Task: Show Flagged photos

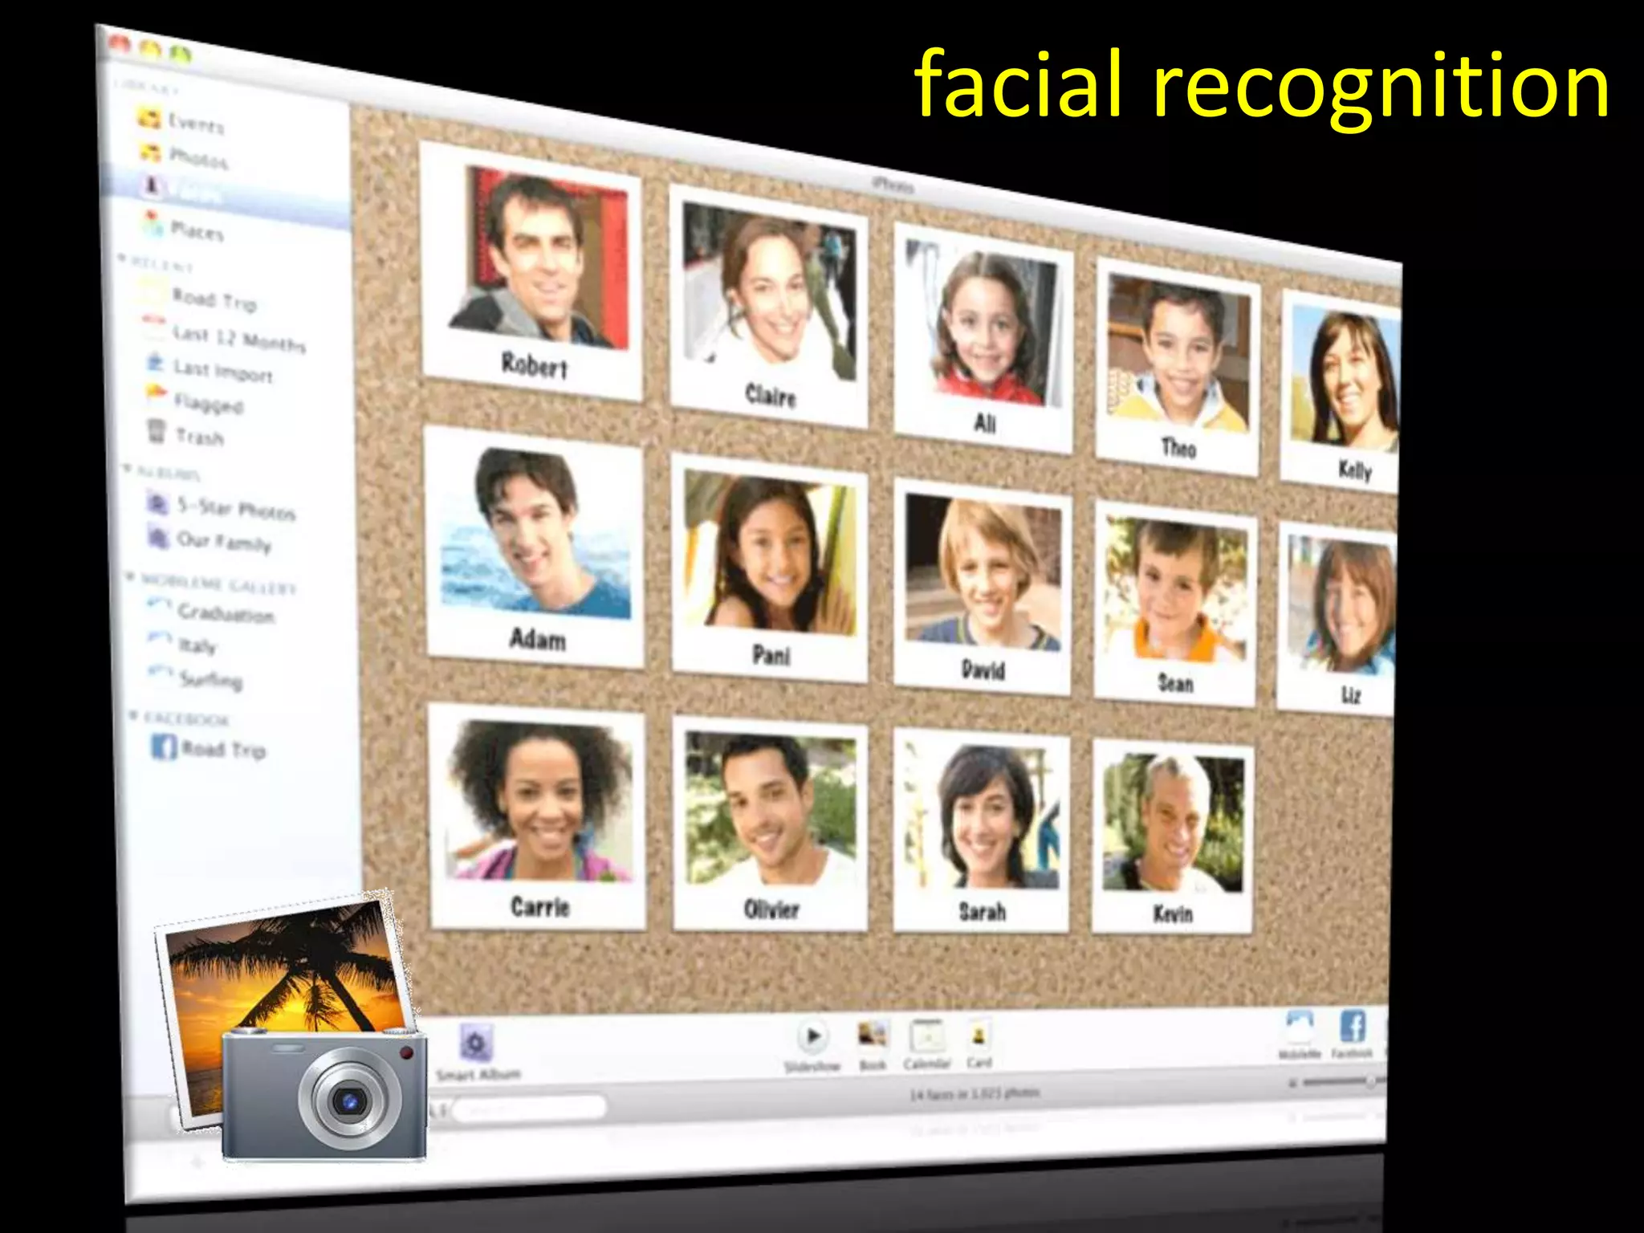Action: (193, 401)
